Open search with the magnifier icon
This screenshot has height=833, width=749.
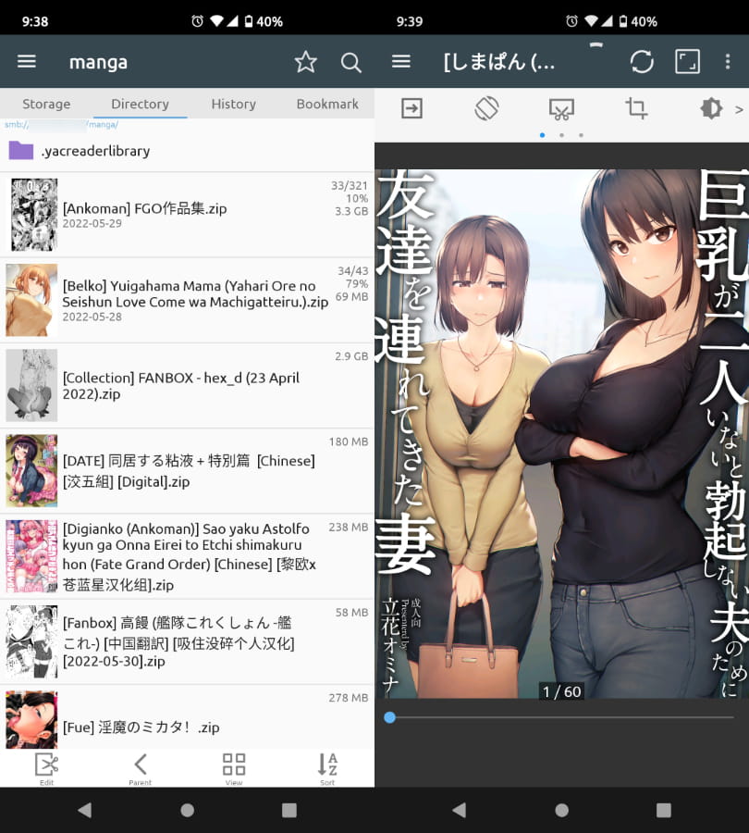350,63
